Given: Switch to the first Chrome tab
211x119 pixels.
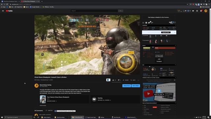Looking at the screenshot, I should click(10, 1).
